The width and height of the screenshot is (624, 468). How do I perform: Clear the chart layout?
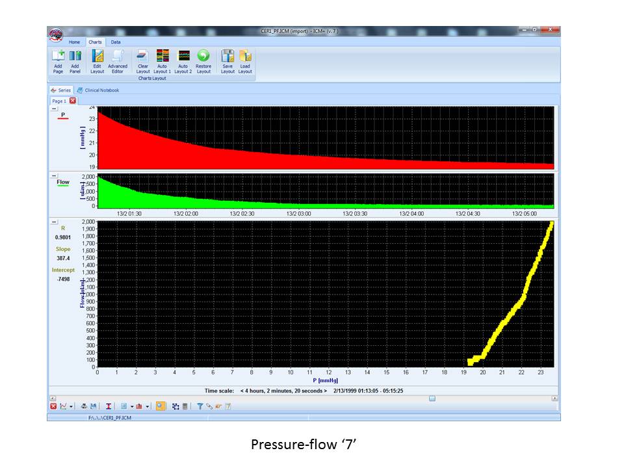143,57
